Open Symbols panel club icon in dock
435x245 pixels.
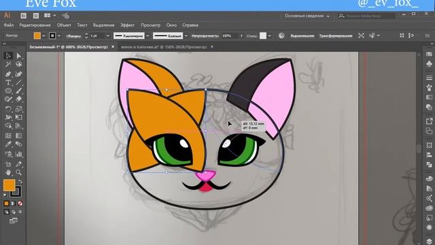(429, 64)
